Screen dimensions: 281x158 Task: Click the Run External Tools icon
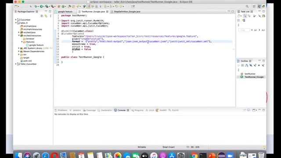[x=52, y=7]
